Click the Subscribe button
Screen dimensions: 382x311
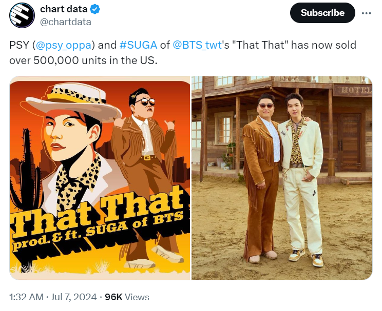click(x=322, y=13)
